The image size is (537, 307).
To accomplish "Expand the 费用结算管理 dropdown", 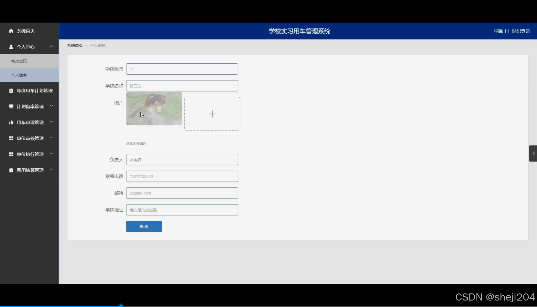I will tap(52, 169).
